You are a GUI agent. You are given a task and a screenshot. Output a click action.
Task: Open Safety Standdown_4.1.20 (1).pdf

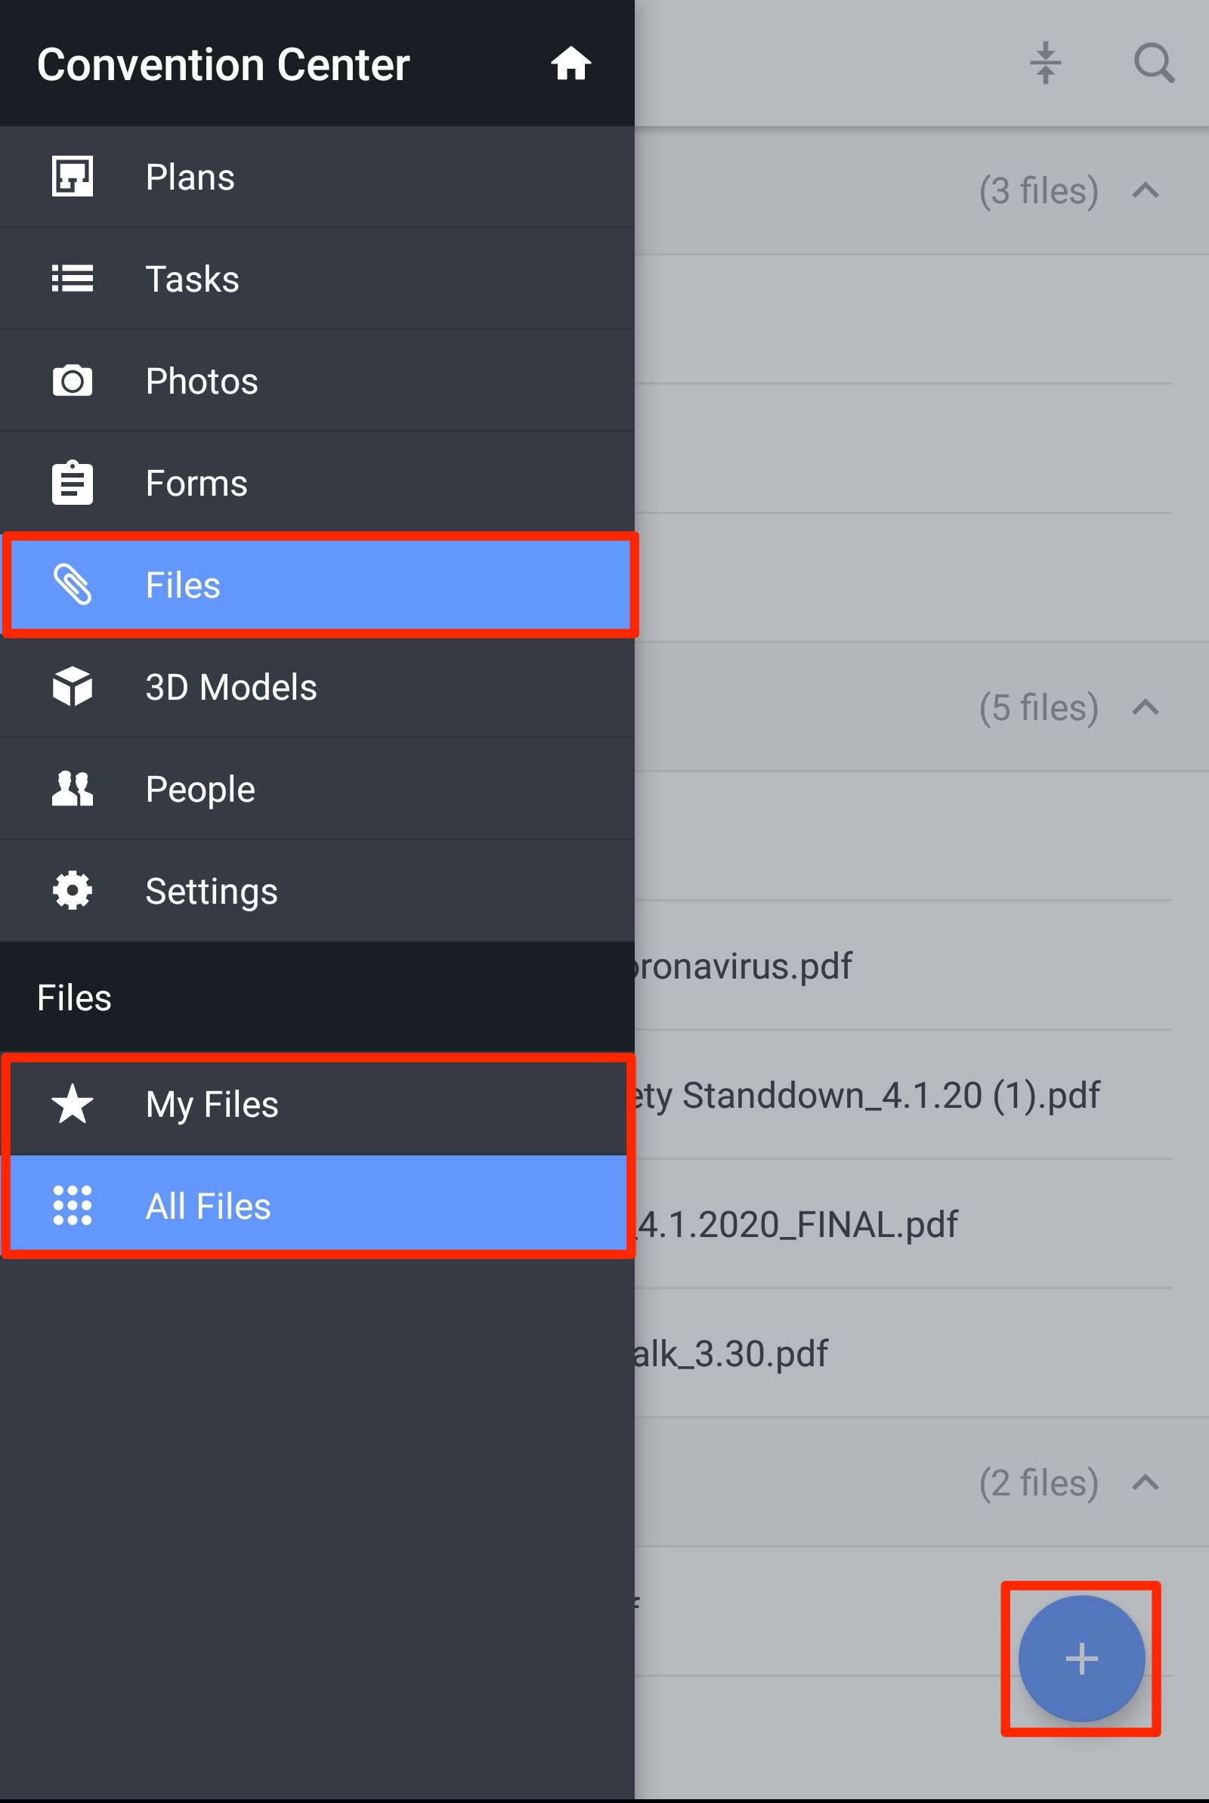pyautogui.click(x=871, y=1096)
